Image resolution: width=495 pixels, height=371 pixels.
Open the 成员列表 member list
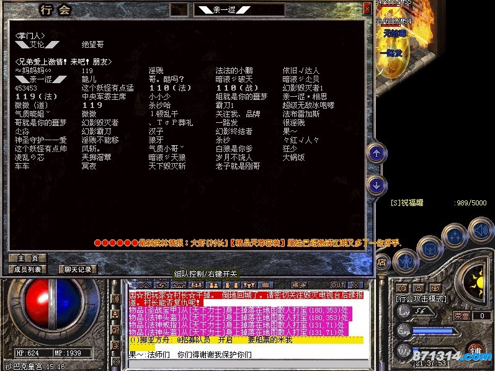[x=27, y=269]
